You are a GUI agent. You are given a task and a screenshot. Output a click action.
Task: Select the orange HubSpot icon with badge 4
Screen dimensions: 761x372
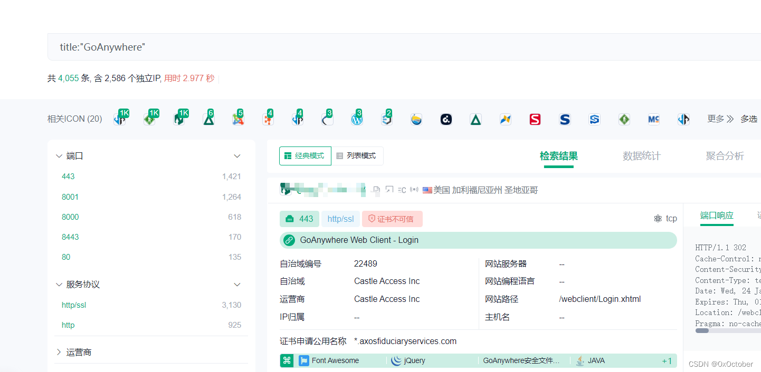268,120
